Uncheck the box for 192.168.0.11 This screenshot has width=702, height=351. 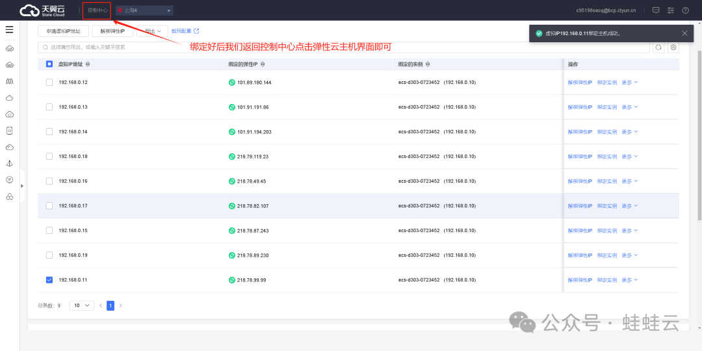pyautogui.click(x=49, y=279)
